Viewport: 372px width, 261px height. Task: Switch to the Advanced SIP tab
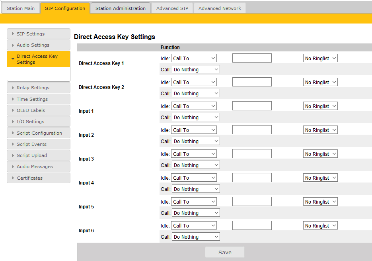tap(172, 8)
